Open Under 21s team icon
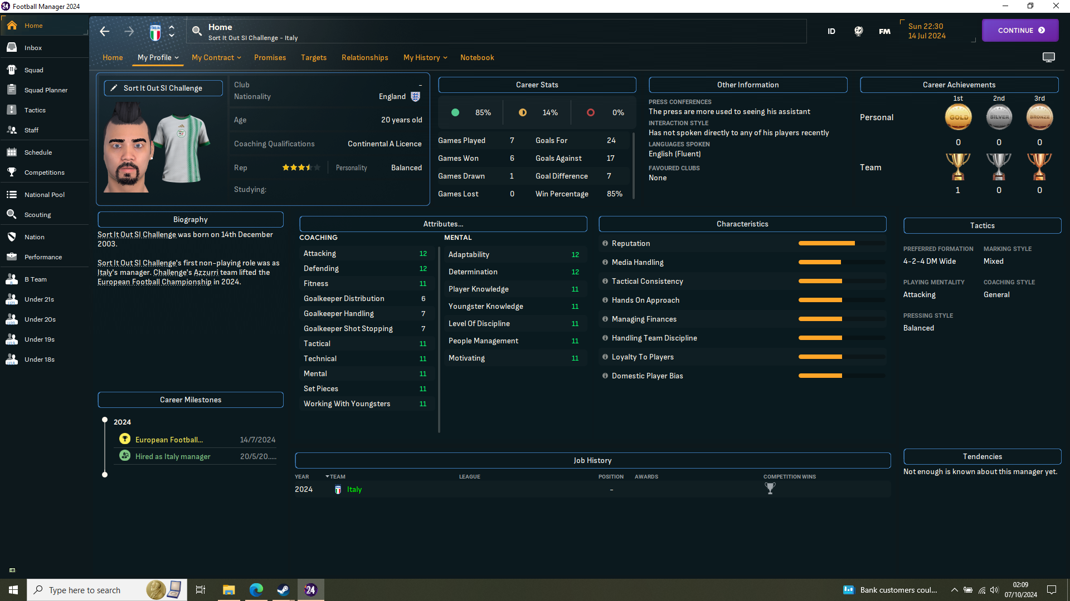Image resolution: width=1070 pixels, height=601 pixels. 12,299
